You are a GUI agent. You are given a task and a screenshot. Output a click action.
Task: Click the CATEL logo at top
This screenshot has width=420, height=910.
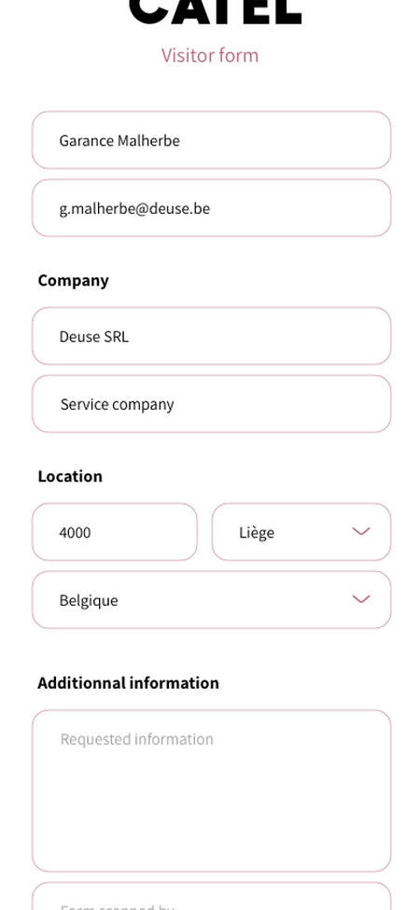click(x=215, y=11)
